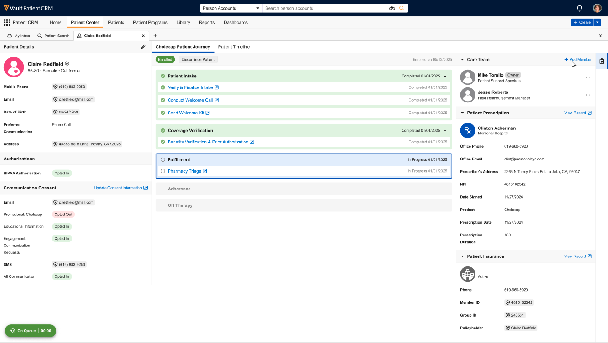Viewport: 608px width, 343px height.
Task: Open the Person Accounts dropdown
Action: (x=231, y=8)
